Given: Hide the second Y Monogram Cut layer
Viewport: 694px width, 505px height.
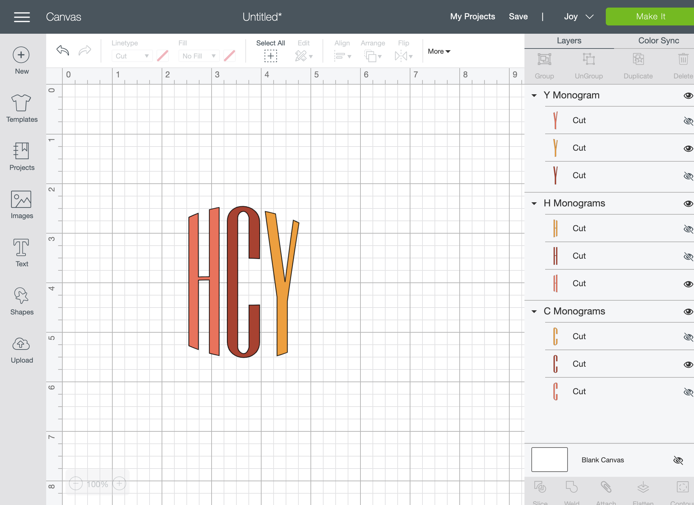Looking at the screenshot, I should click(688, 148).
